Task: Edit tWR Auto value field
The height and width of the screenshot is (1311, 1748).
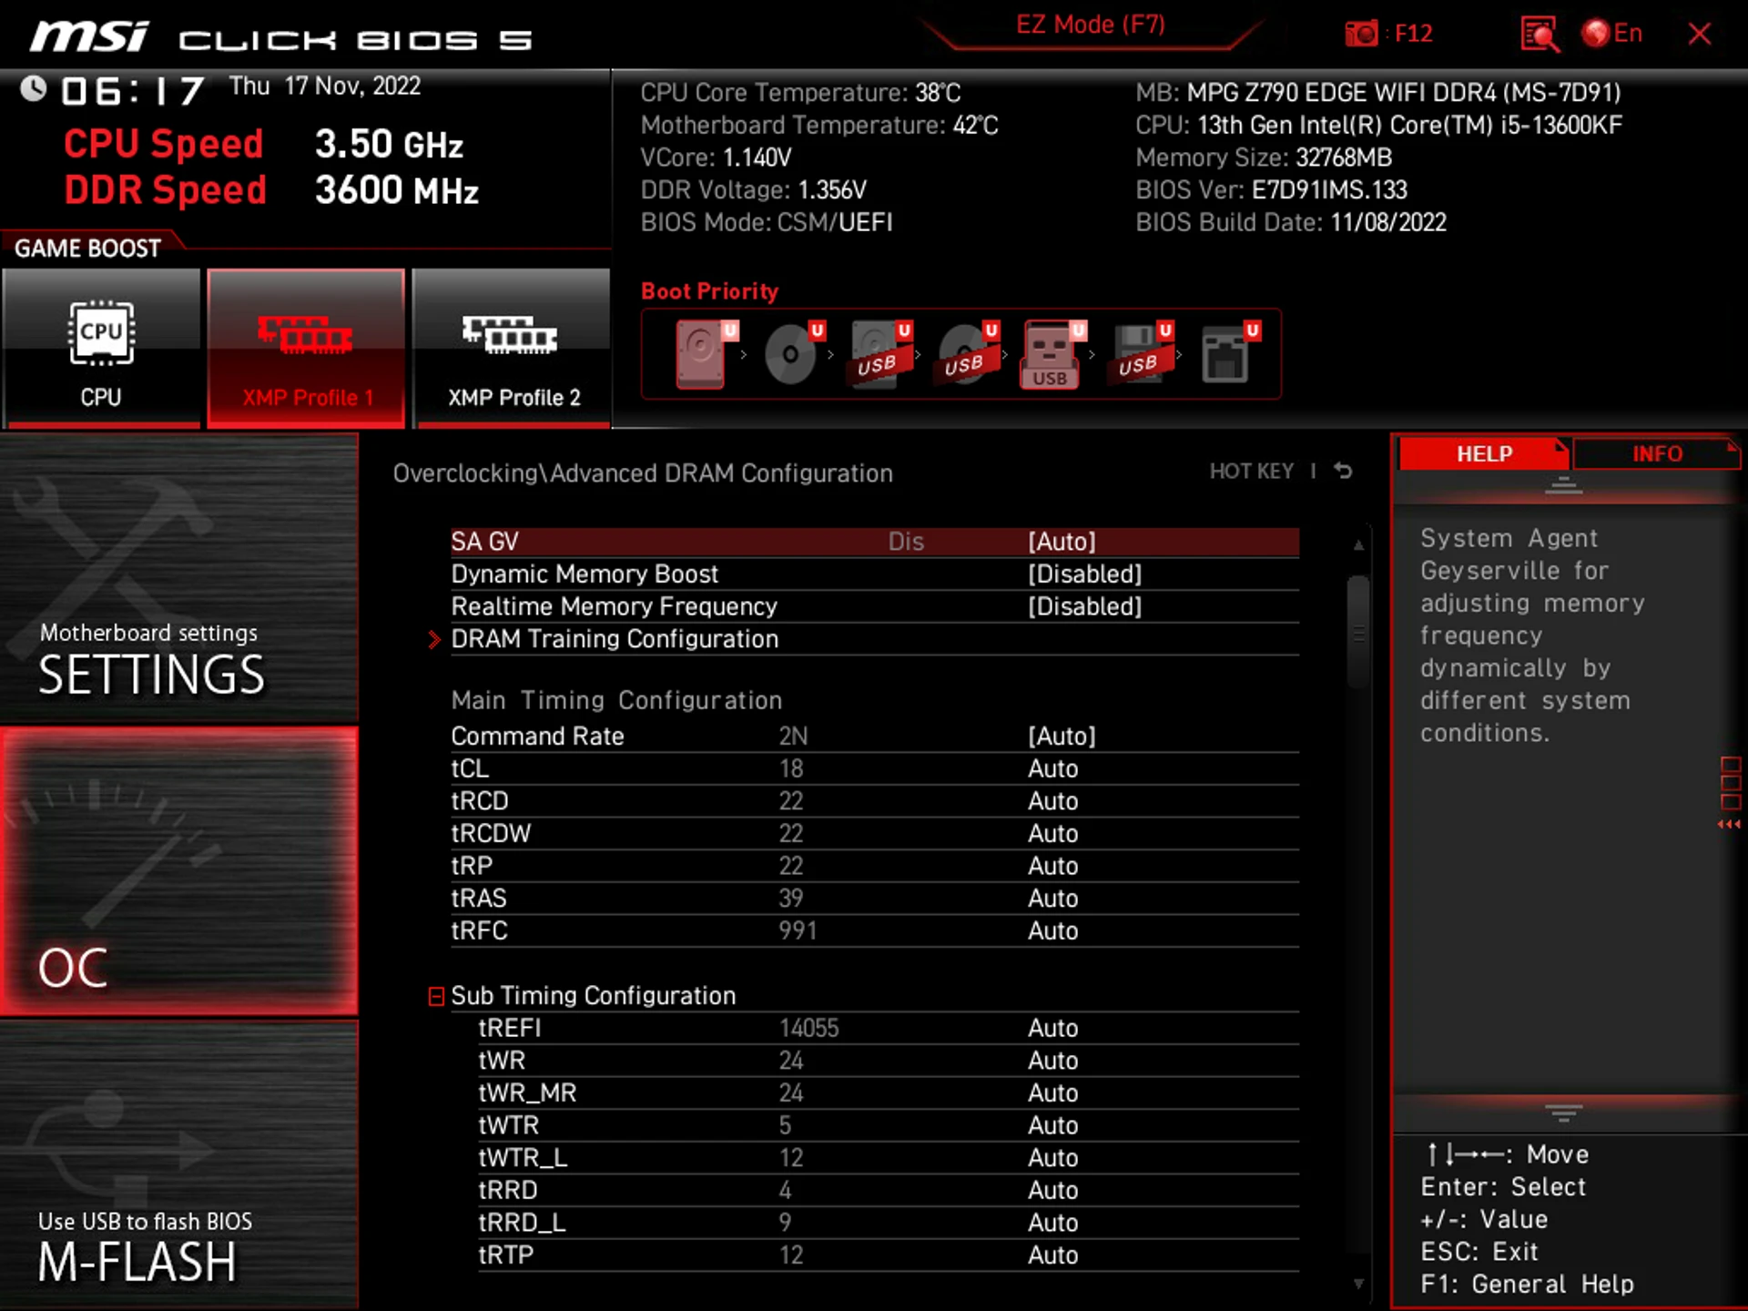Action: click(1052, 1061)
